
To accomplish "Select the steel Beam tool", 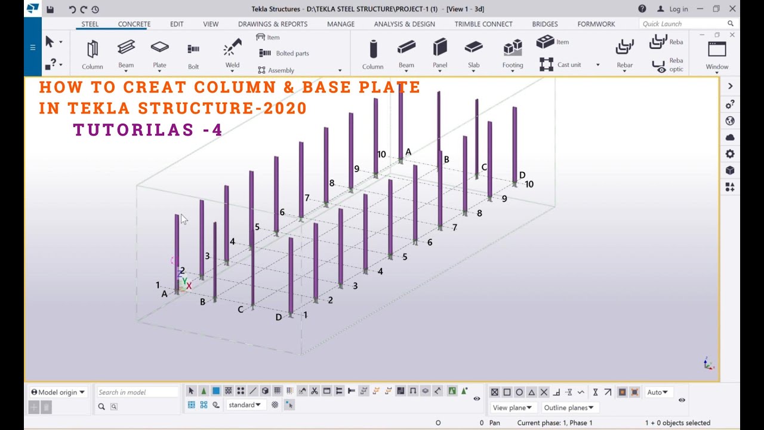I will [x=126, y=54].
